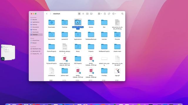The width and height of the screenshot is (188, 105).
Task: Select the smart_search_contact SQL file icon
Action: [x=65, y=59]
